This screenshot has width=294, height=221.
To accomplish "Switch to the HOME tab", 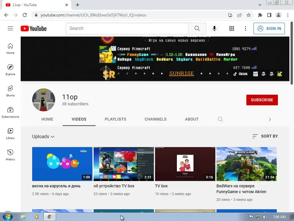I will tap(47, 119).
